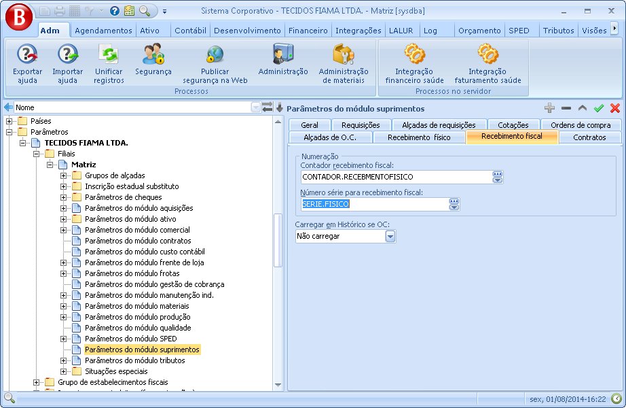Open the Segurança process
Screen dimensions: 626x408
(153, 60)
